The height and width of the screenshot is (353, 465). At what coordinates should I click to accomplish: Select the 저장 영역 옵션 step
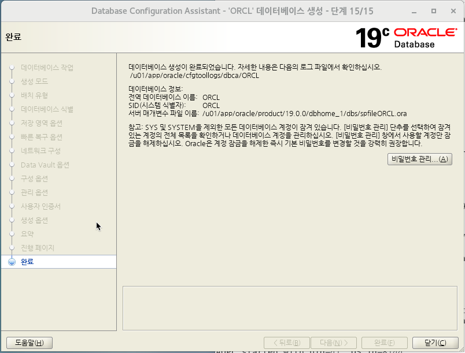42,123
